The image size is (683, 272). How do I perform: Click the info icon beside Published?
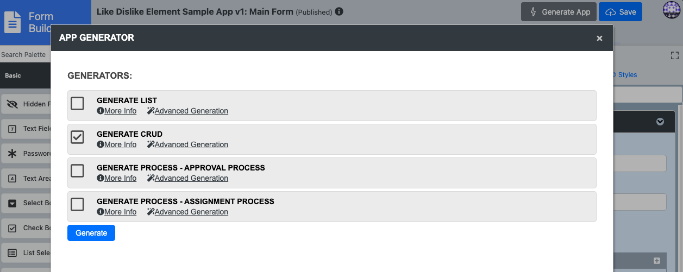pos(339,11)
